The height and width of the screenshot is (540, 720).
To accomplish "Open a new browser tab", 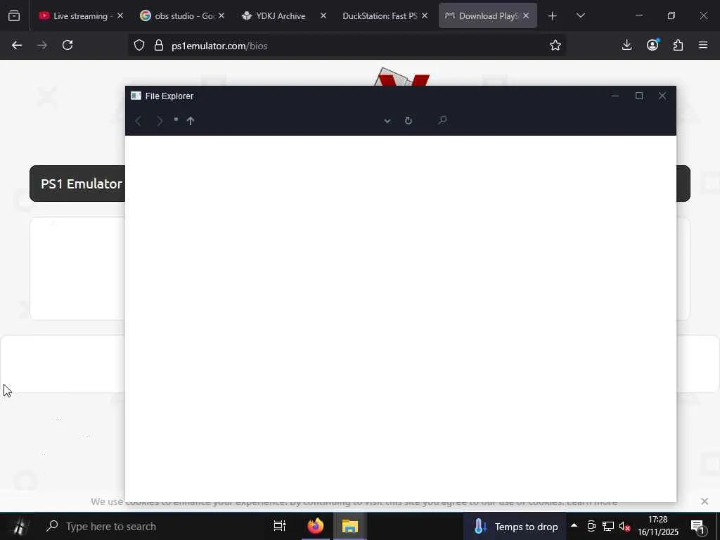I will (x=553, y=16).
